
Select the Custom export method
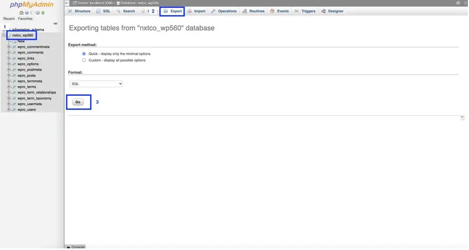(84, 60)
